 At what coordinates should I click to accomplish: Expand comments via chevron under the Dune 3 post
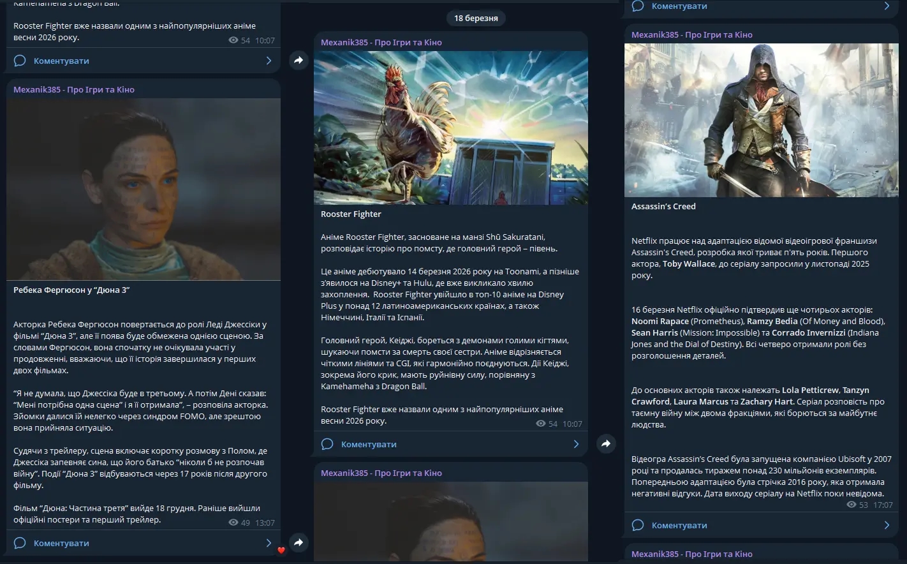[269, 543]
